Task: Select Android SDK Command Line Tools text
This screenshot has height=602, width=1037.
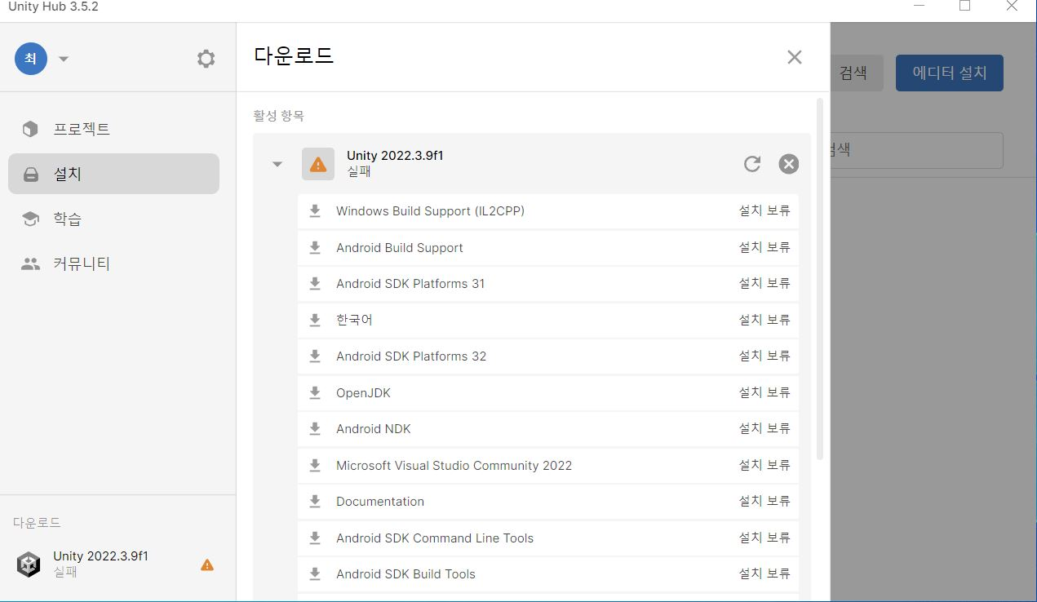Action: click(435, 538)
